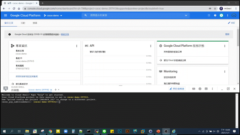Close the cxcxc-demo-297915 terminal tab

click(x=51, y=90)
